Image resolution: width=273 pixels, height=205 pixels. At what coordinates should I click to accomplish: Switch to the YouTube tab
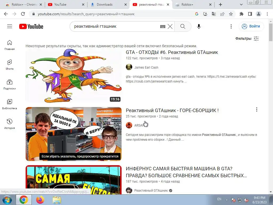pyautogui.click(x=66, y=5)
